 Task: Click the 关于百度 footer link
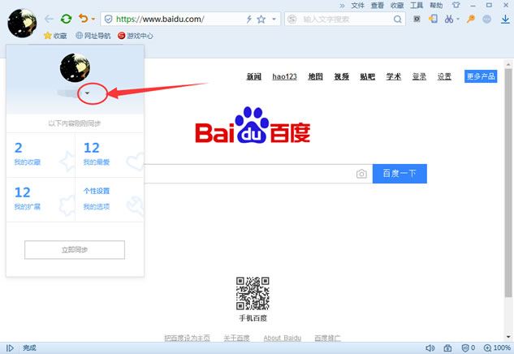coord(236,338)
